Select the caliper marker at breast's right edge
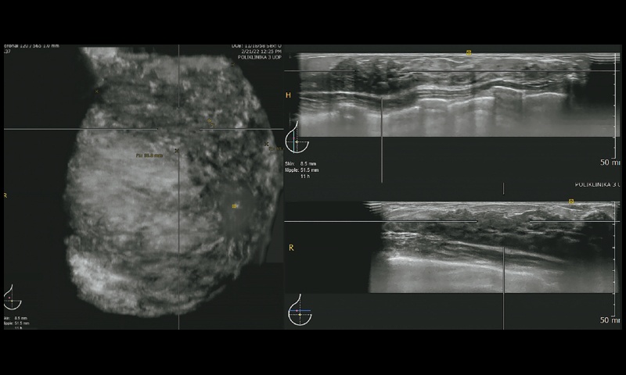626x375 pixels. [x=266, y=144]
